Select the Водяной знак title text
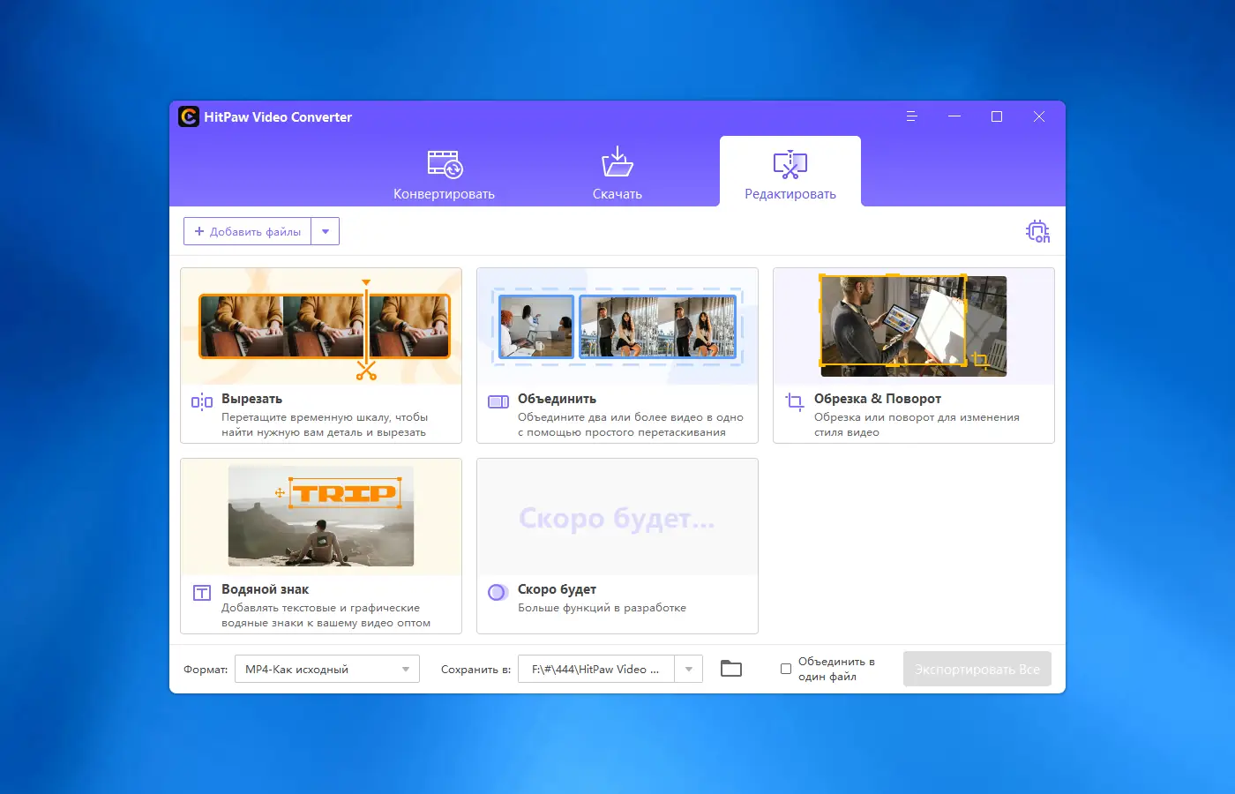The image size is (1235, 794). (x=265, y=589)
